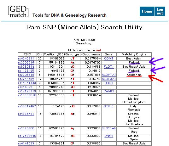Open the SLC22A6 gene link
Screen dimensions: 169x146
coord(109,128)
